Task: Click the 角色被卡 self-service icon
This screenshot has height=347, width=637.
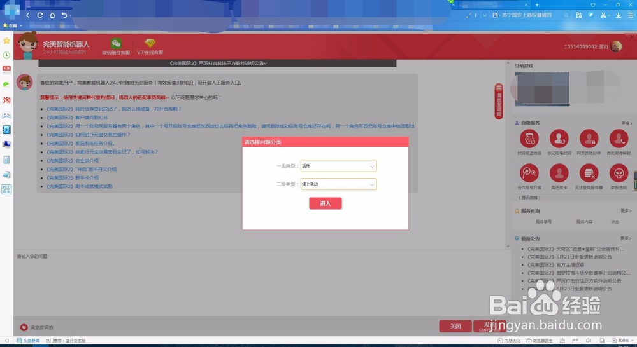Action: pos(559,173)
